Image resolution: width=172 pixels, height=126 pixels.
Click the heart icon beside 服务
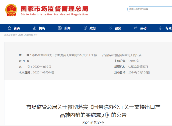point(111,28)
